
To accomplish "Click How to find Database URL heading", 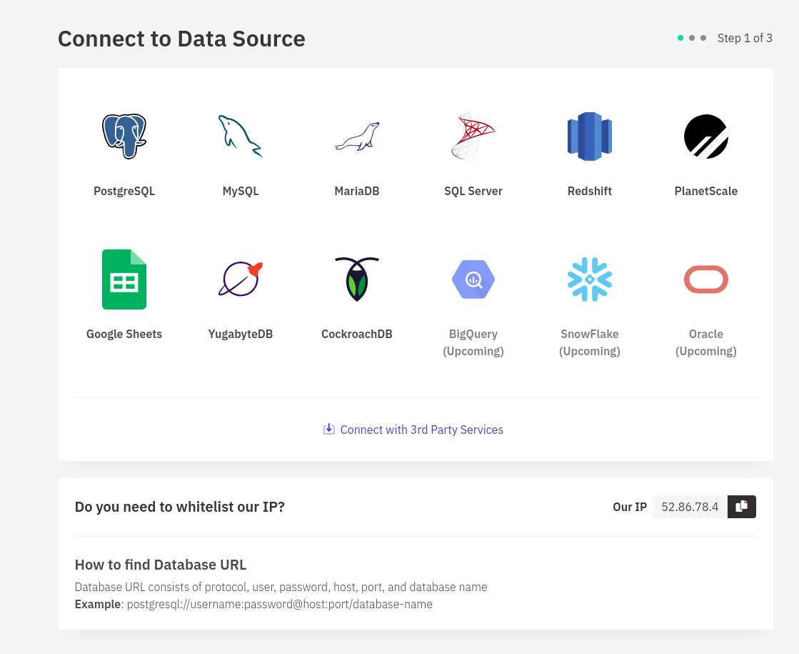I will [161, 565].
